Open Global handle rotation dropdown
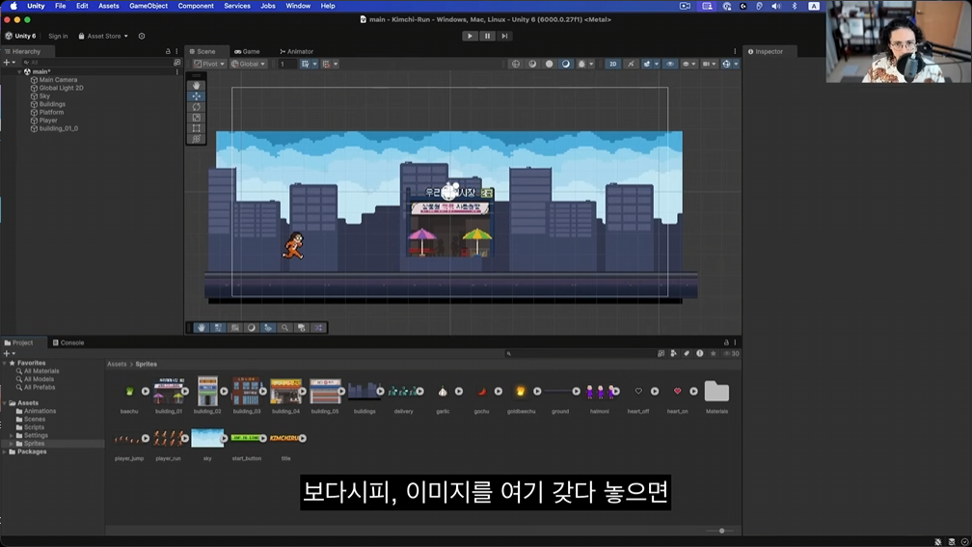This screenshot has height=547, width=972. click(248, 64)
